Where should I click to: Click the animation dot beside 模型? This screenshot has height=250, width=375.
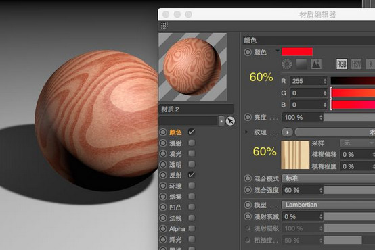point(248,205)
